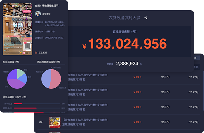The image size is (204, 133).
Task: Click the streamer avatar at livestream top-left
Action: click(5, 6)
